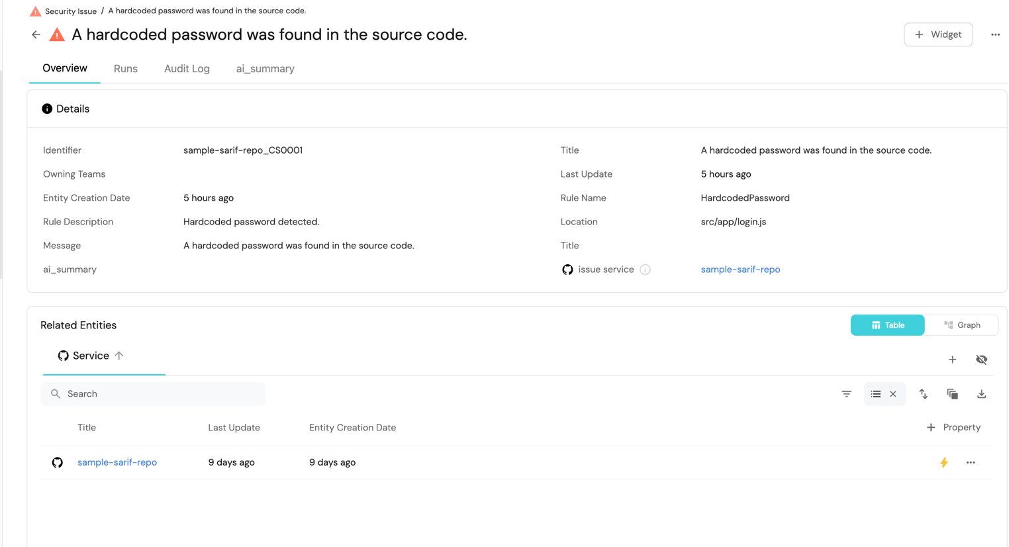Screen dimensions: 1009x547
Task: Open the Runs tab
Action: click(x=125, y=69)
